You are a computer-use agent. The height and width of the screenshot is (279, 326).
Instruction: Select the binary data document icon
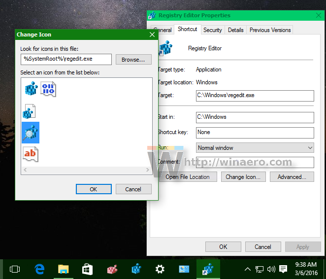(x=48, y=89)
